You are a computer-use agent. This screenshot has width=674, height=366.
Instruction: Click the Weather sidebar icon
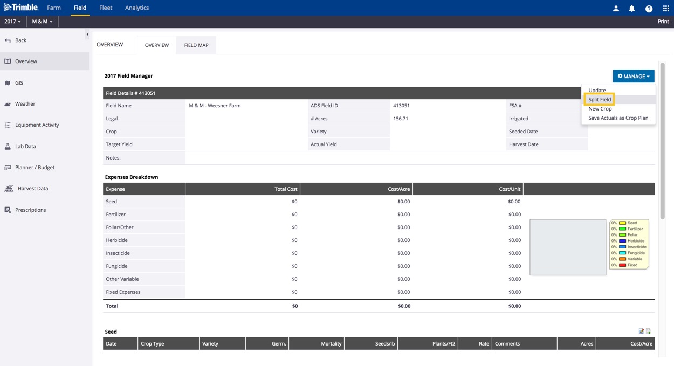point(8,104)
